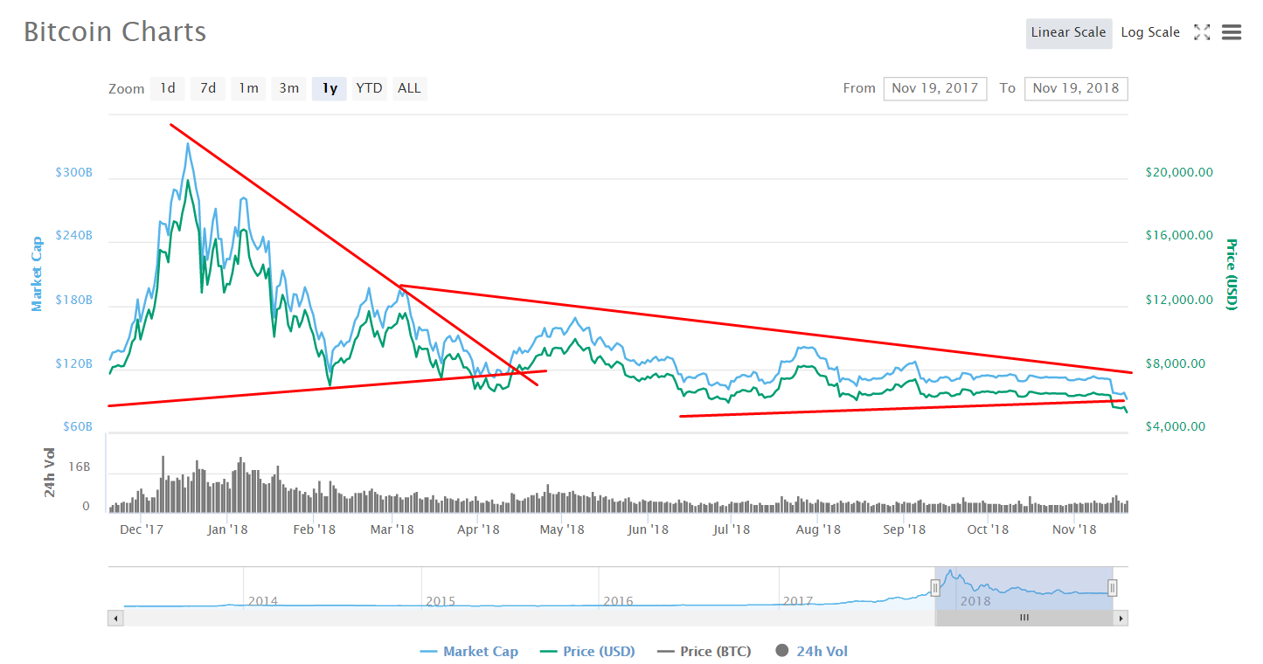Click the Nov '18 axis label
1263x664 pixels.
tap(1074, 529)
